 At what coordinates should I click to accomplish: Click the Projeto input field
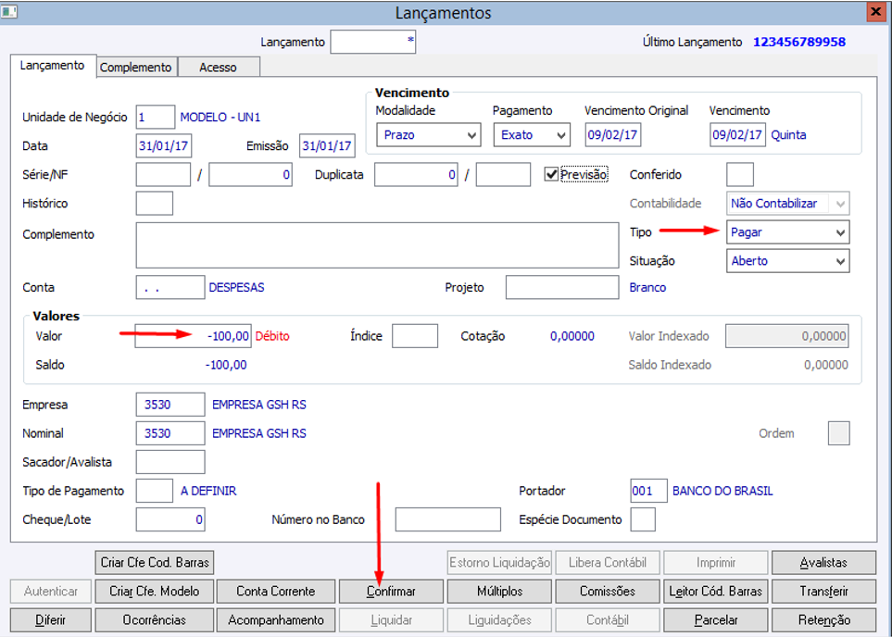(x=562, y=287)
